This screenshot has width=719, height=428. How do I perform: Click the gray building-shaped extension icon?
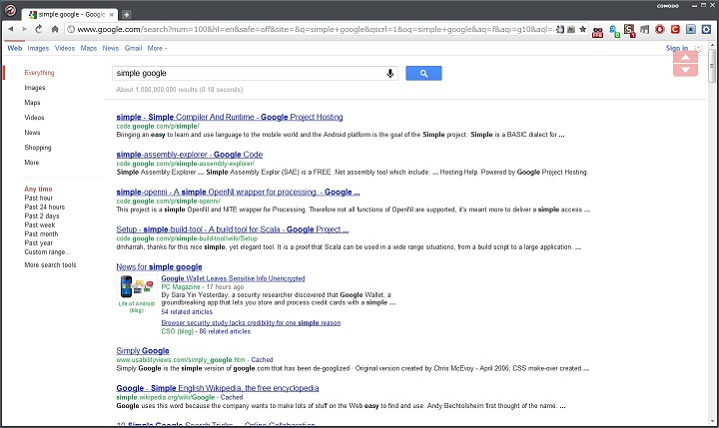[645, 30]
